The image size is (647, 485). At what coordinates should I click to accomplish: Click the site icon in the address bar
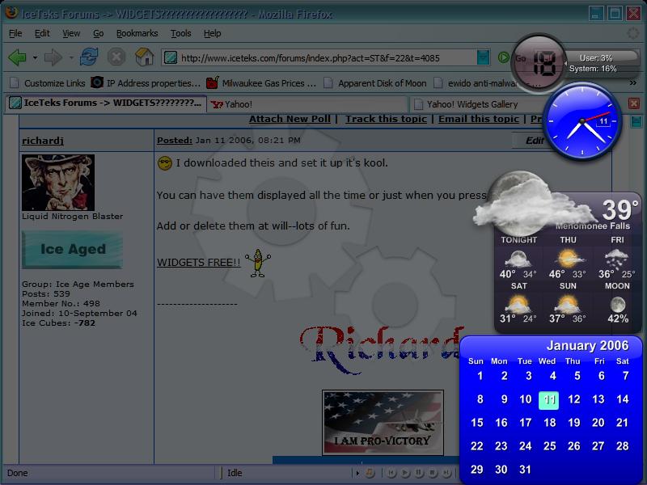point(171,57)
